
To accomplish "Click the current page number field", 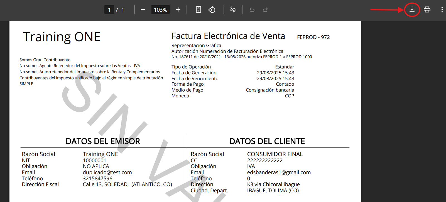I will tap(109, 10).
